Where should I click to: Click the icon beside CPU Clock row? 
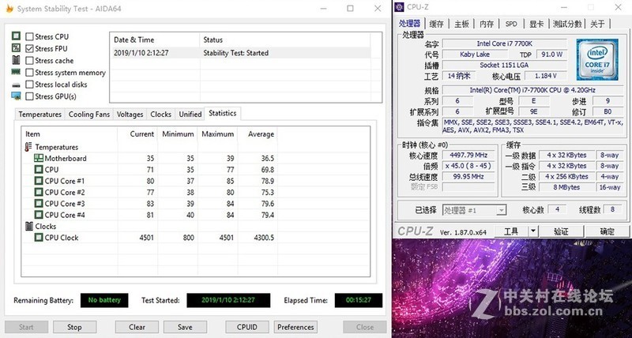(x=38, y=237)
